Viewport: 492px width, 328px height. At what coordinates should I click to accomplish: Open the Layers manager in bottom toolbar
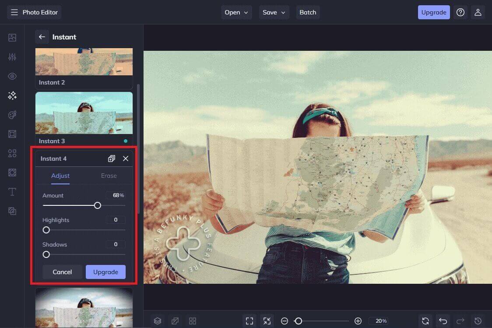click(157, 321)
